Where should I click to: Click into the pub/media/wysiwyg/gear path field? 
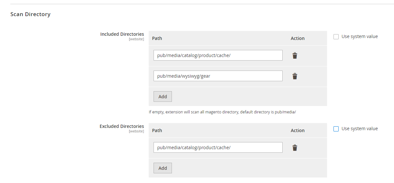218,76
